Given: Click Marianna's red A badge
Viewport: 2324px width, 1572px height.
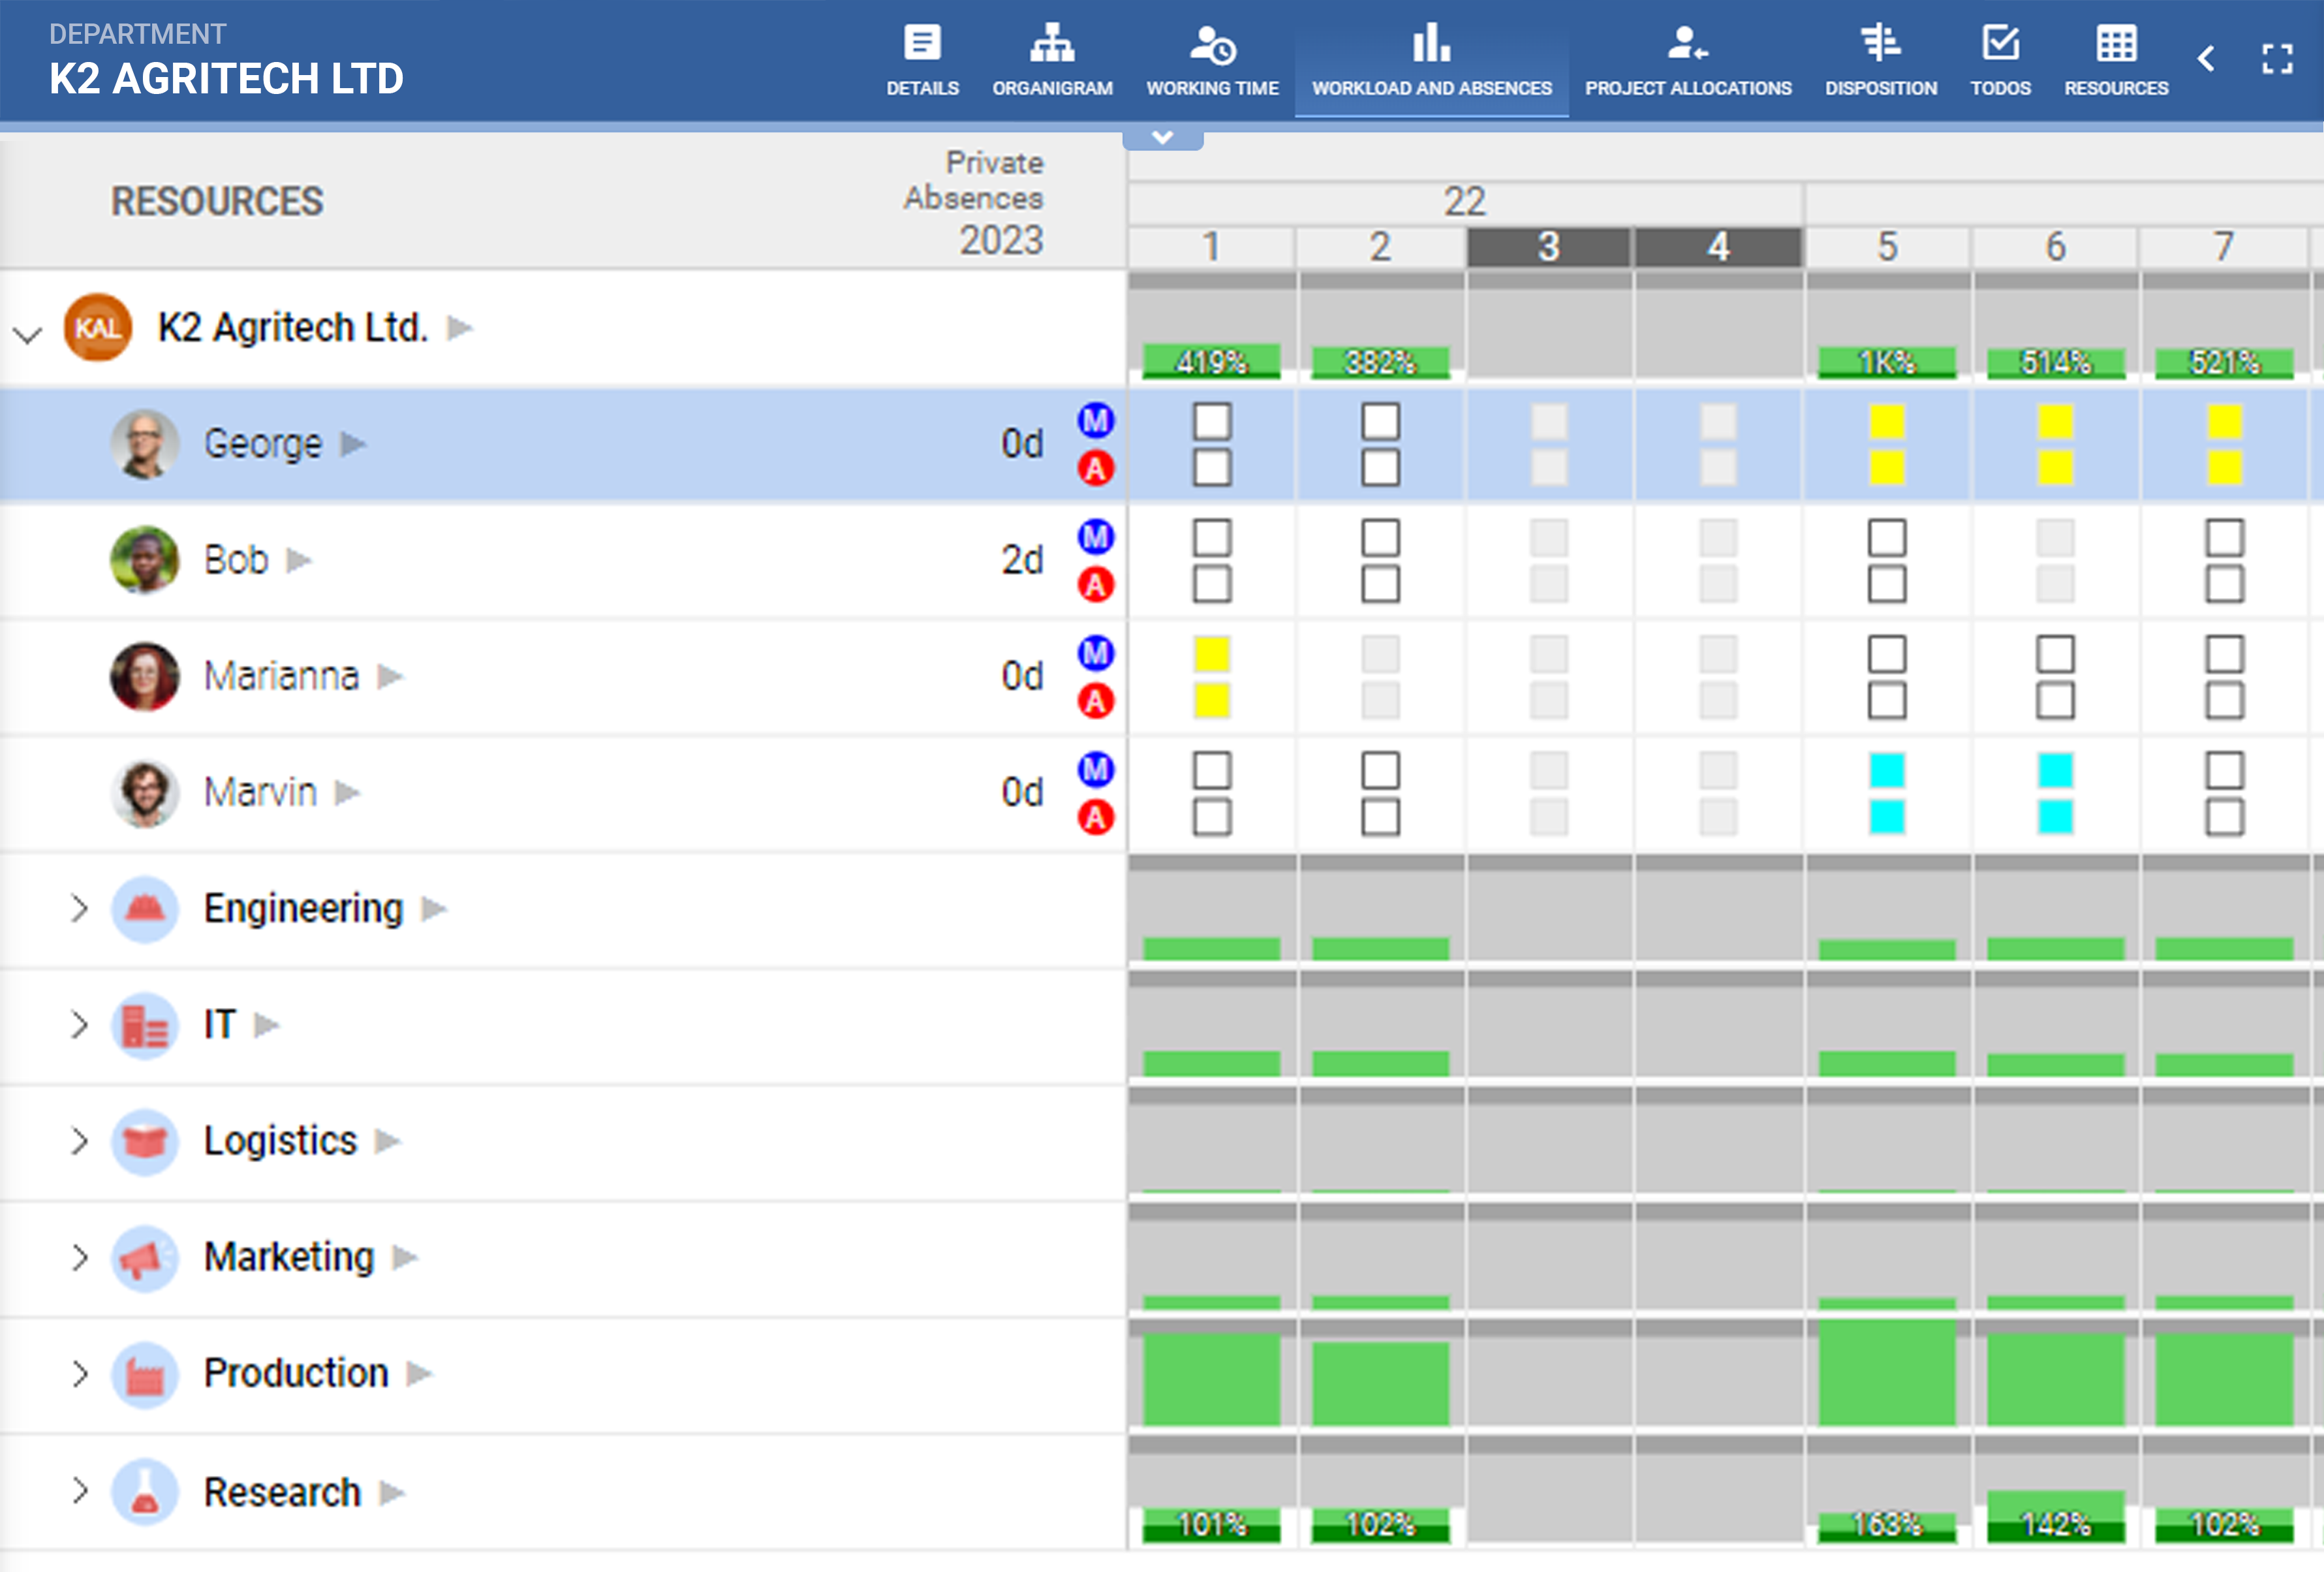Looking at the screenshot, I should [x=1095, y=701].
